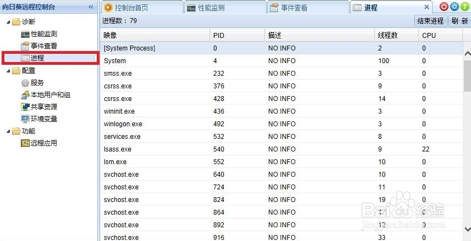Open 环境变量 in the sidebar
Viewport: 471px width, 241px height.
tap(44, 119)
